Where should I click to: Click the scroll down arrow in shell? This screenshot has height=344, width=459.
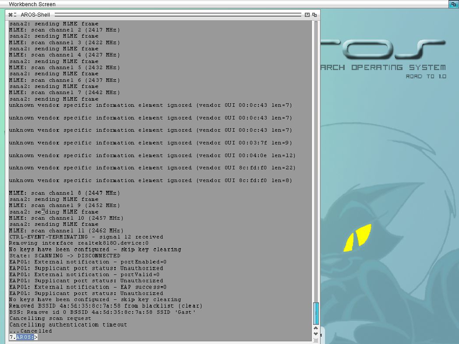pyautogui.click(x=316, y=334)
